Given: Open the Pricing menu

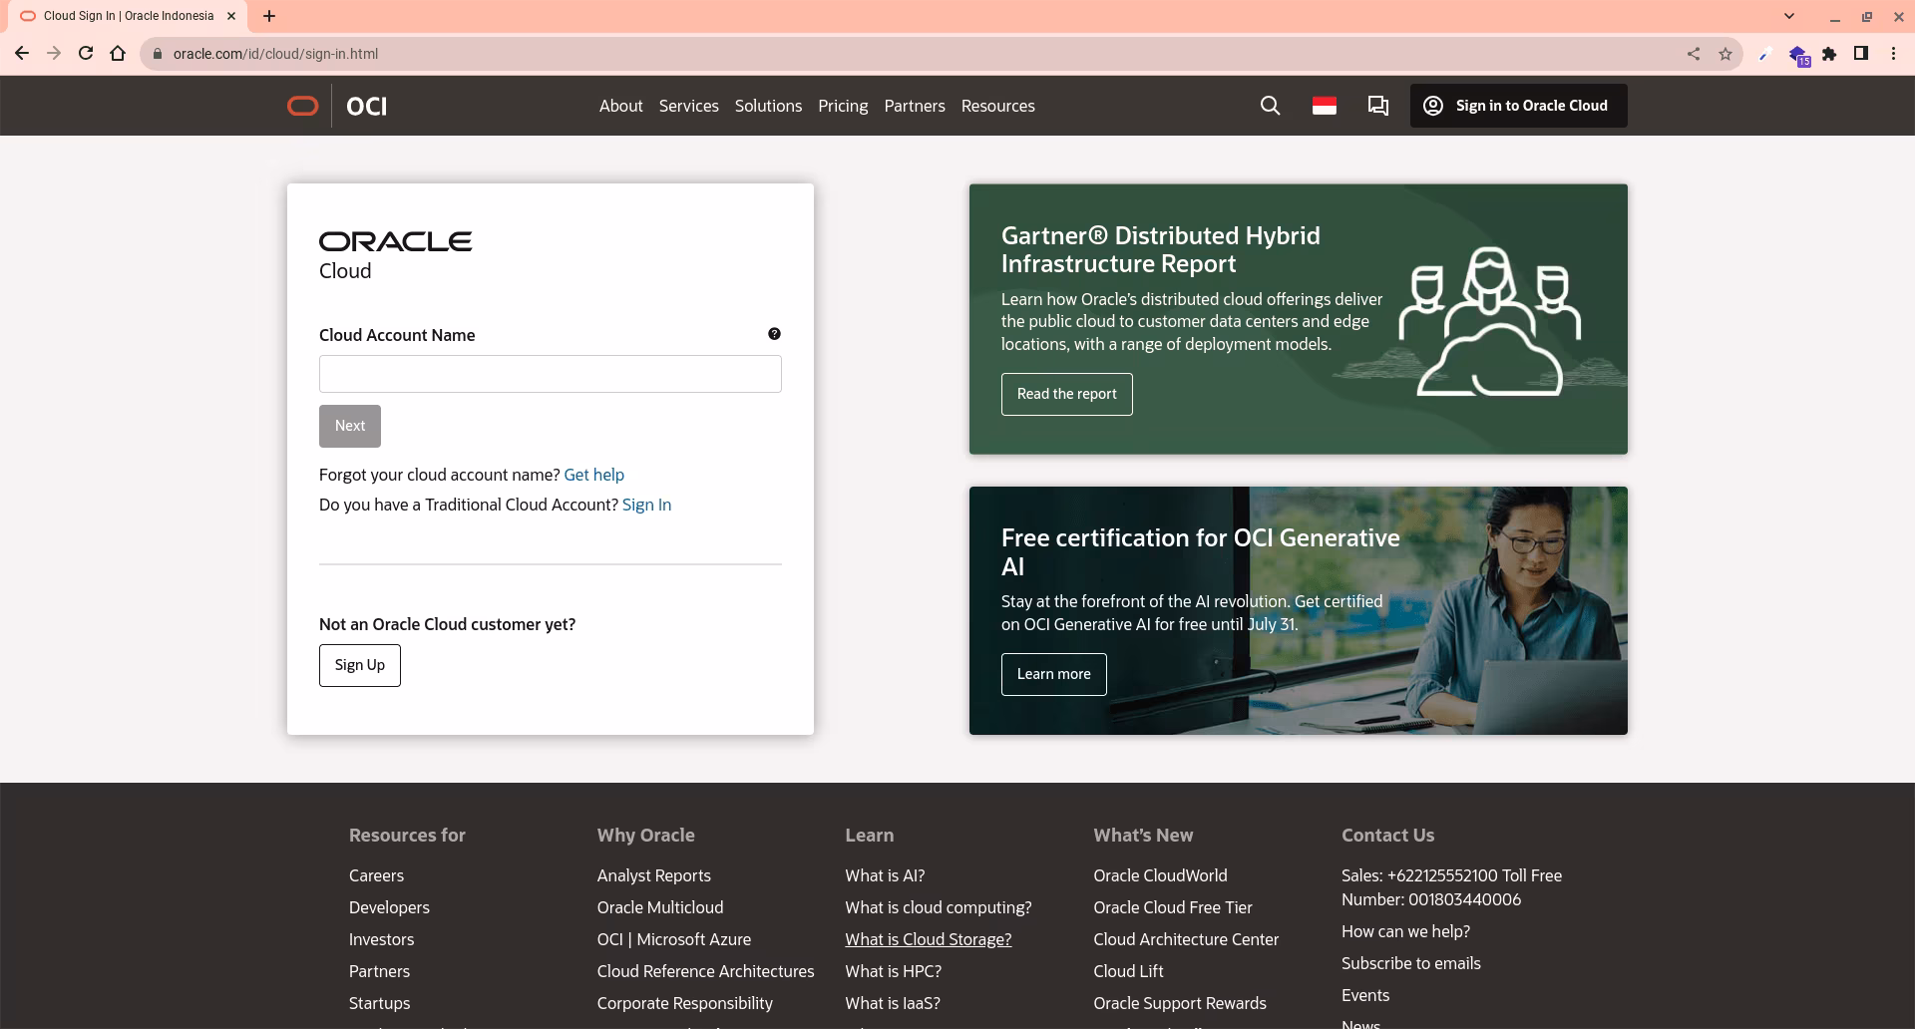Looking at the screenshot, I should [x=843, y=106].
